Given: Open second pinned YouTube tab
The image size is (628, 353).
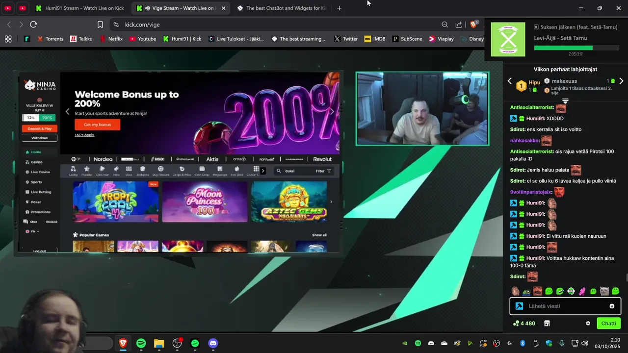Looking at the screenshot, I should (x=23, y=8).
